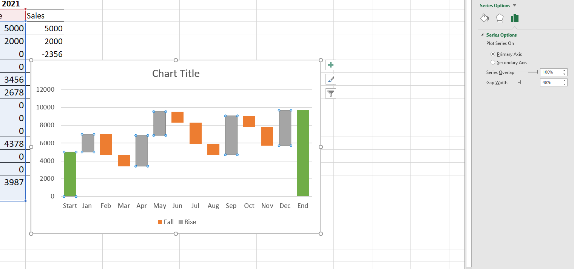
Task: Open Chart Styles paintbrush button
Action: (x=331, y=79)
